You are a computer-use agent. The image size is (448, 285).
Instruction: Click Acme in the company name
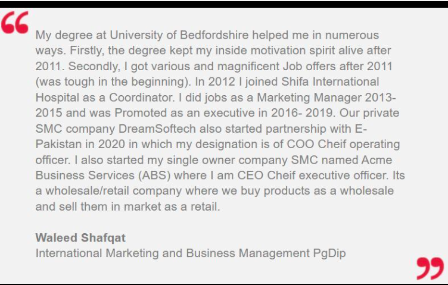pos(373,159)
